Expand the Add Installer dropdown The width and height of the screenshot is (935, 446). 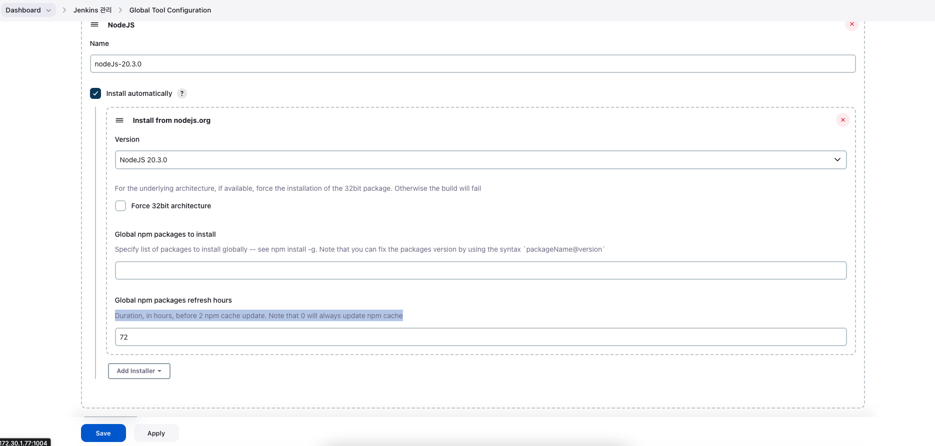point(139,371)
